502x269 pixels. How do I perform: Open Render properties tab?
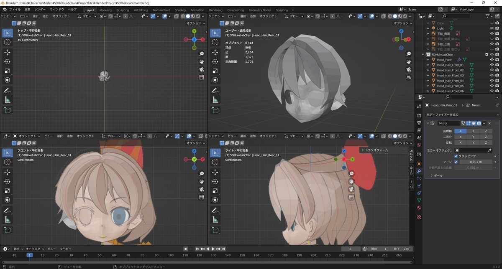419,116
